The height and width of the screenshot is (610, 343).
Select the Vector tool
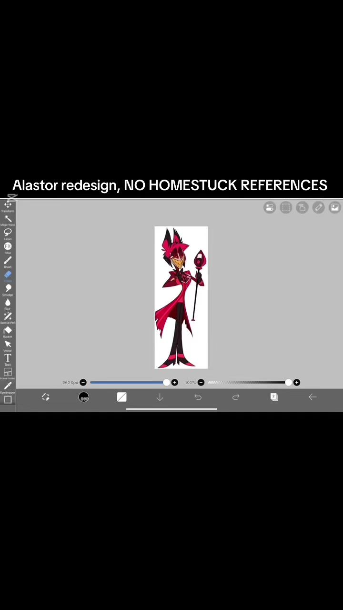pos(8,346)
